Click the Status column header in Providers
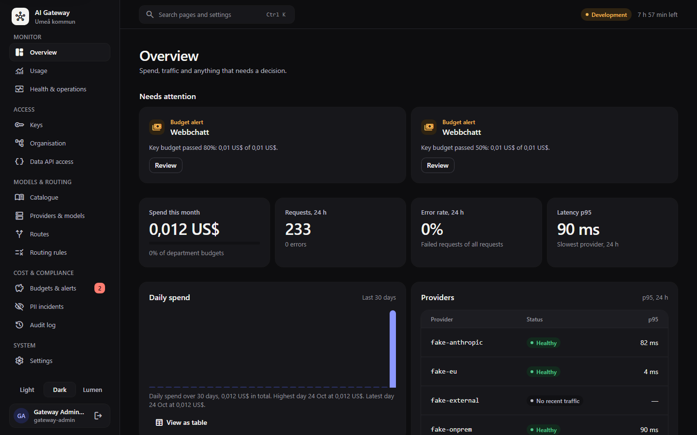Screen dimensions: 697x435 click(534, 319)
